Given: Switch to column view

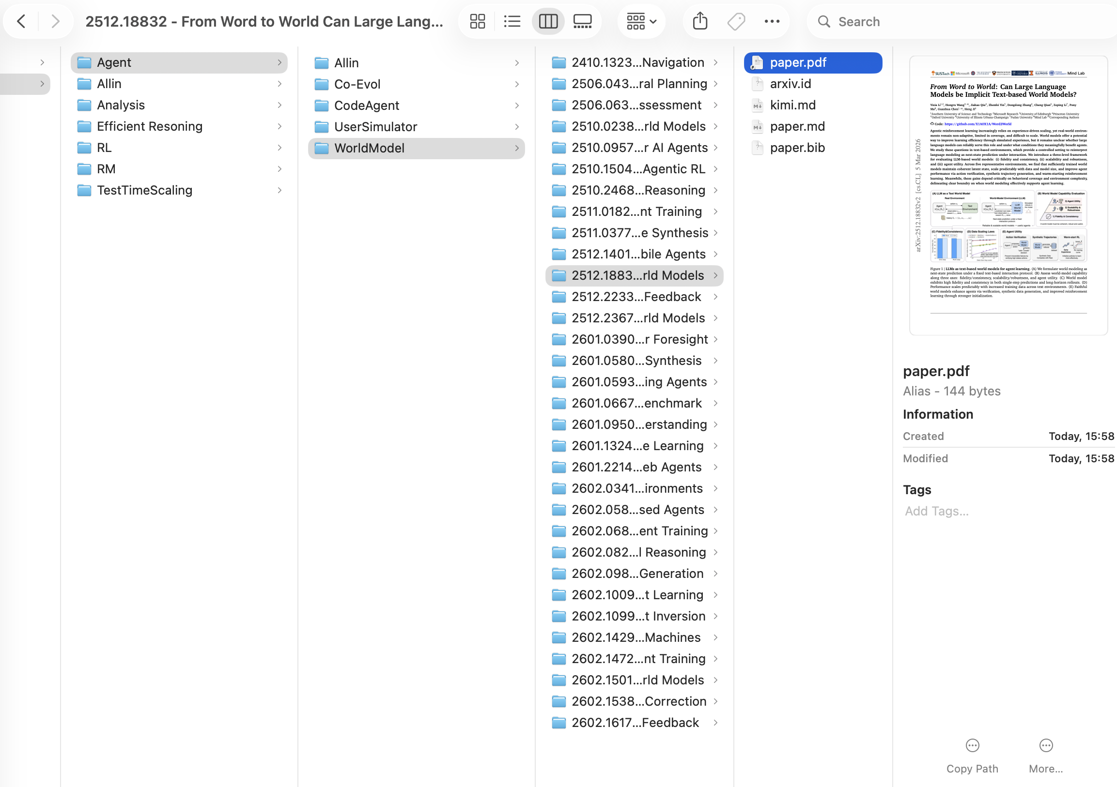Looking at the screenshot, I should pos(548,21).
